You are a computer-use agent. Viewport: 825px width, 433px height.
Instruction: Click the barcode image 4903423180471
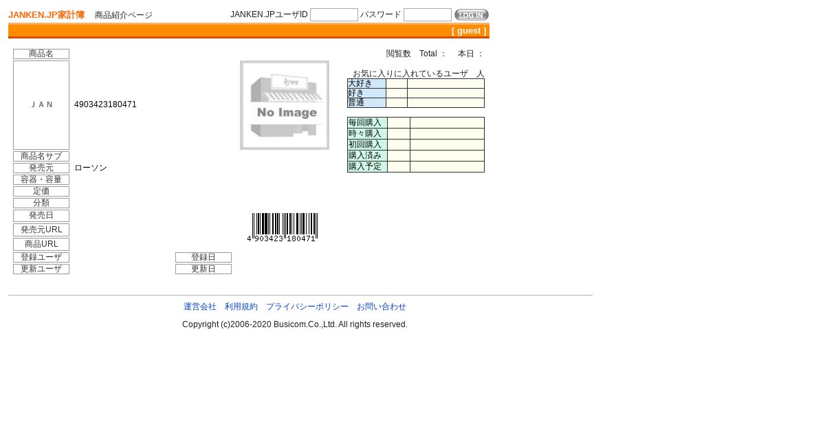point(283,227)
